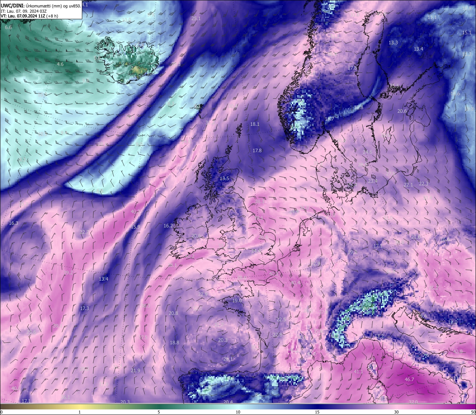Click the colorbar tick label 5
Screen dimensions: 476x415
coord(159,412)
